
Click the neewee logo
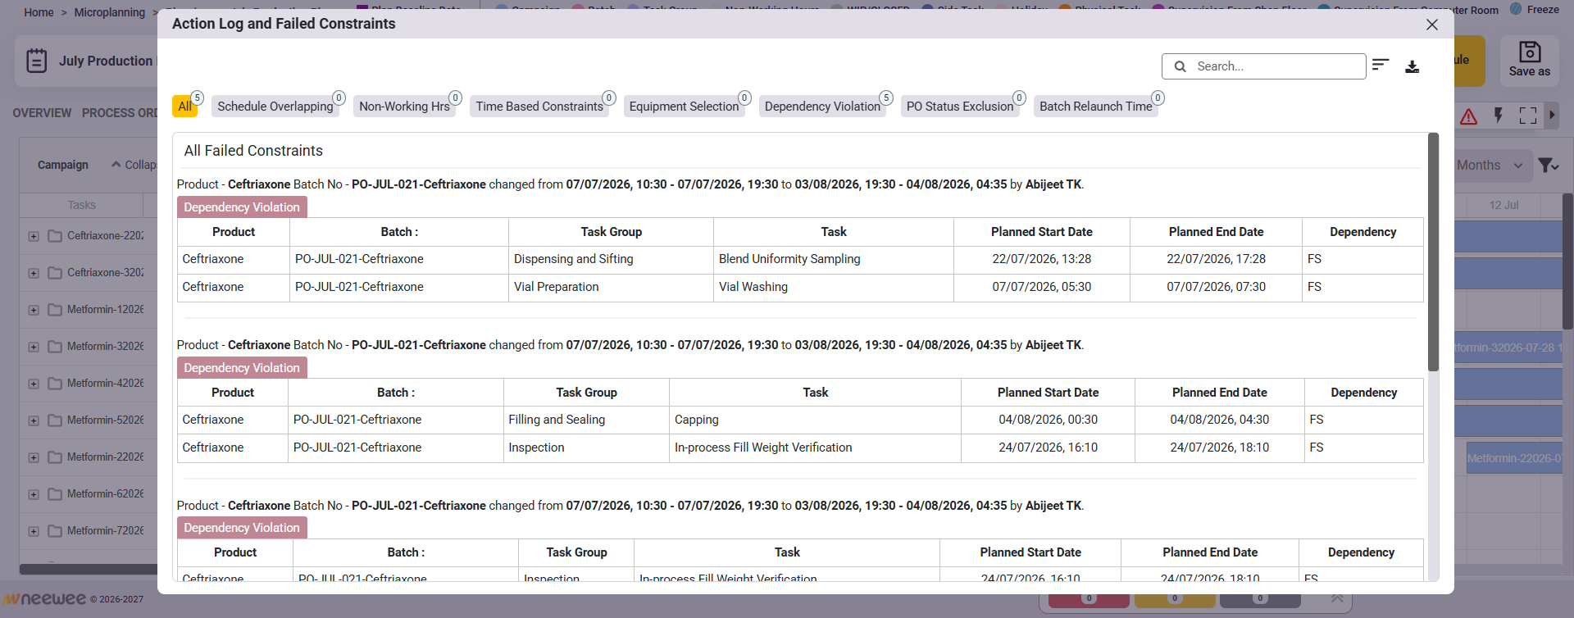point(43,599)
